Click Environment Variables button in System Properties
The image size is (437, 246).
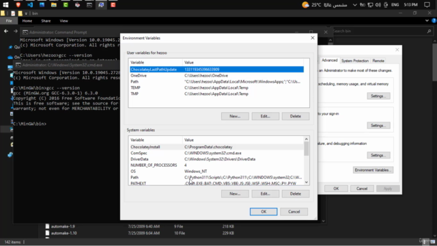[x=373, y=170]
